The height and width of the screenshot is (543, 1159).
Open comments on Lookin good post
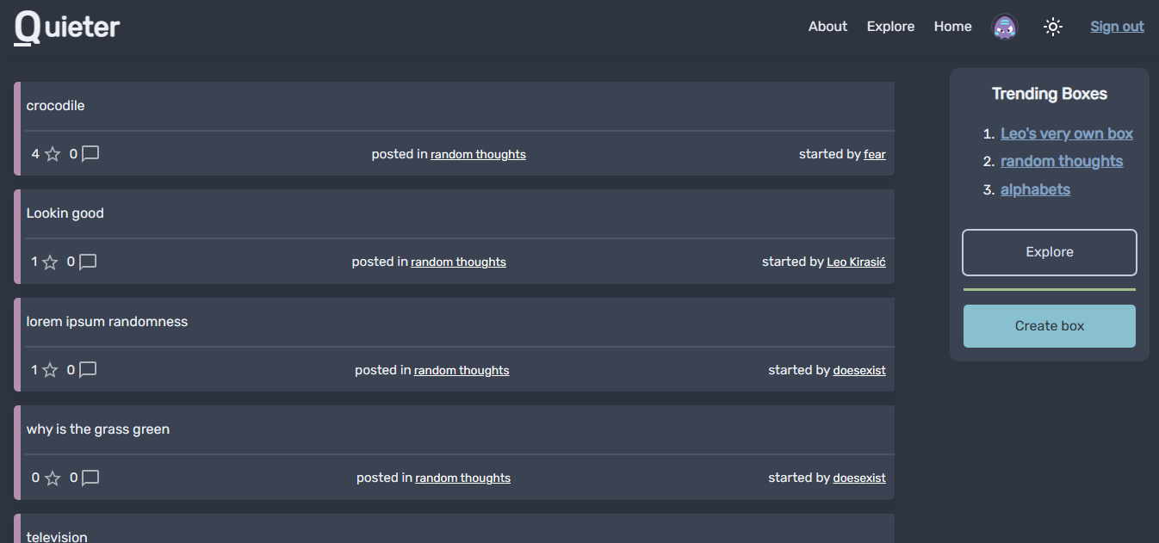click(x=88, y=262)
